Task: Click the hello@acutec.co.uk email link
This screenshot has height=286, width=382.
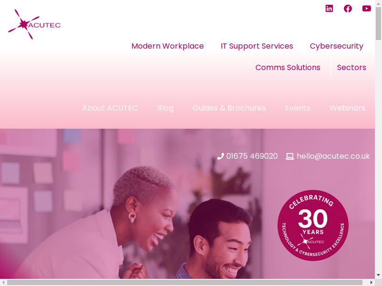Action: point(333,156)
